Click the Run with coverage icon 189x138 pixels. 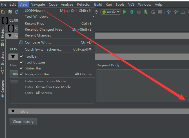(139, 12)
